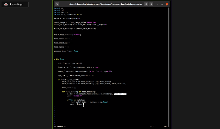Click the terminal search magnifier icon
This screenshot has height=129, width=220.
coord(146,4)
